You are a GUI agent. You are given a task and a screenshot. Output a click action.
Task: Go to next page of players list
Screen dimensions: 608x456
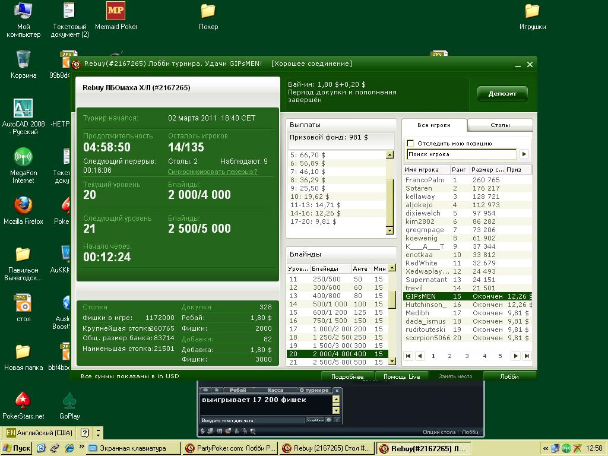click(515, 356)
